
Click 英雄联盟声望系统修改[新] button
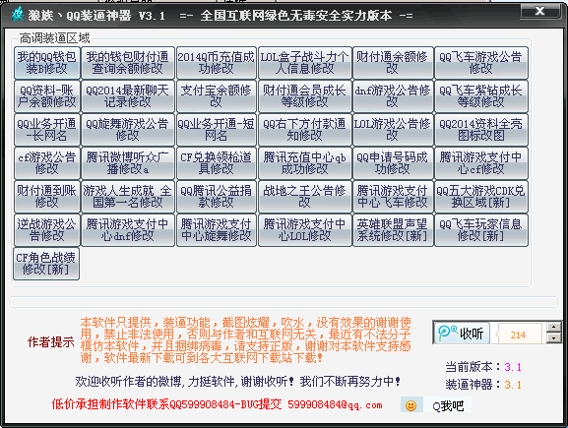point(393,230)
